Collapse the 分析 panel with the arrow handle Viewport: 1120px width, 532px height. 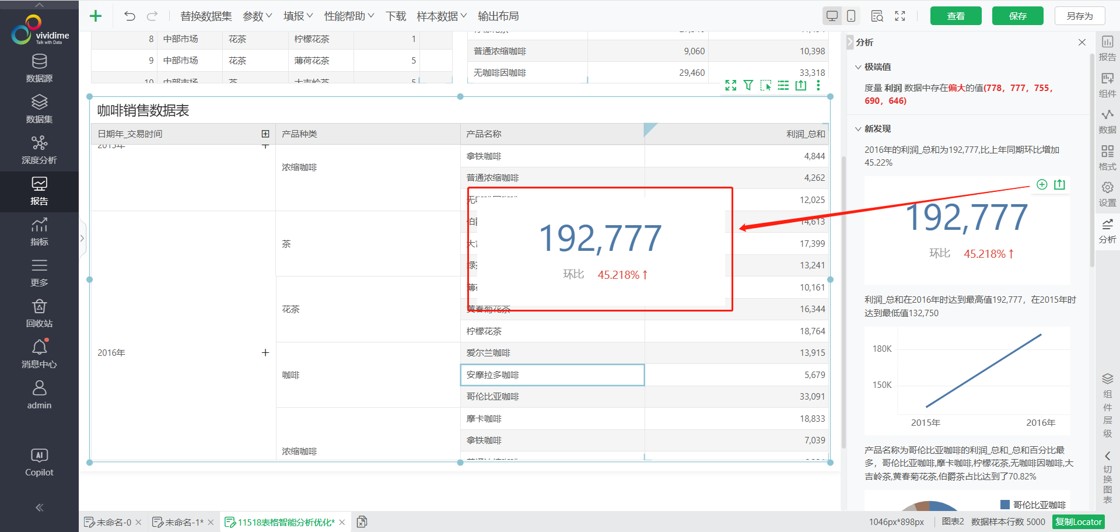click(850, 42)
